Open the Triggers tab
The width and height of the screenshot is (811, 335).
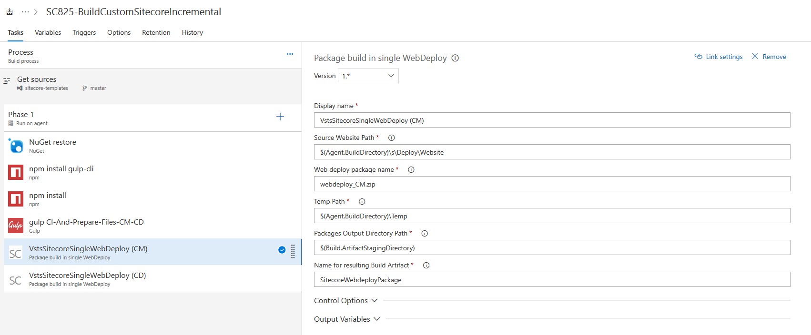(84, 33)
